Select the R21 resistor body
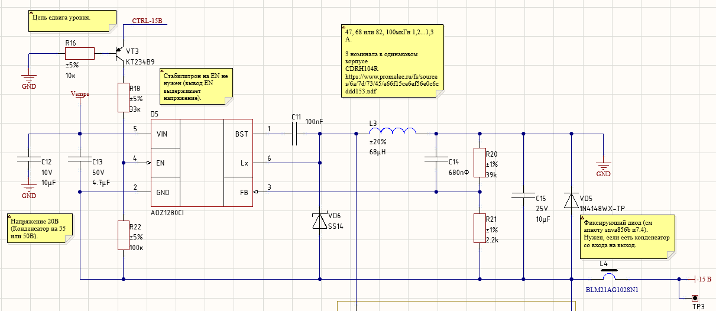 coord(479,228)
